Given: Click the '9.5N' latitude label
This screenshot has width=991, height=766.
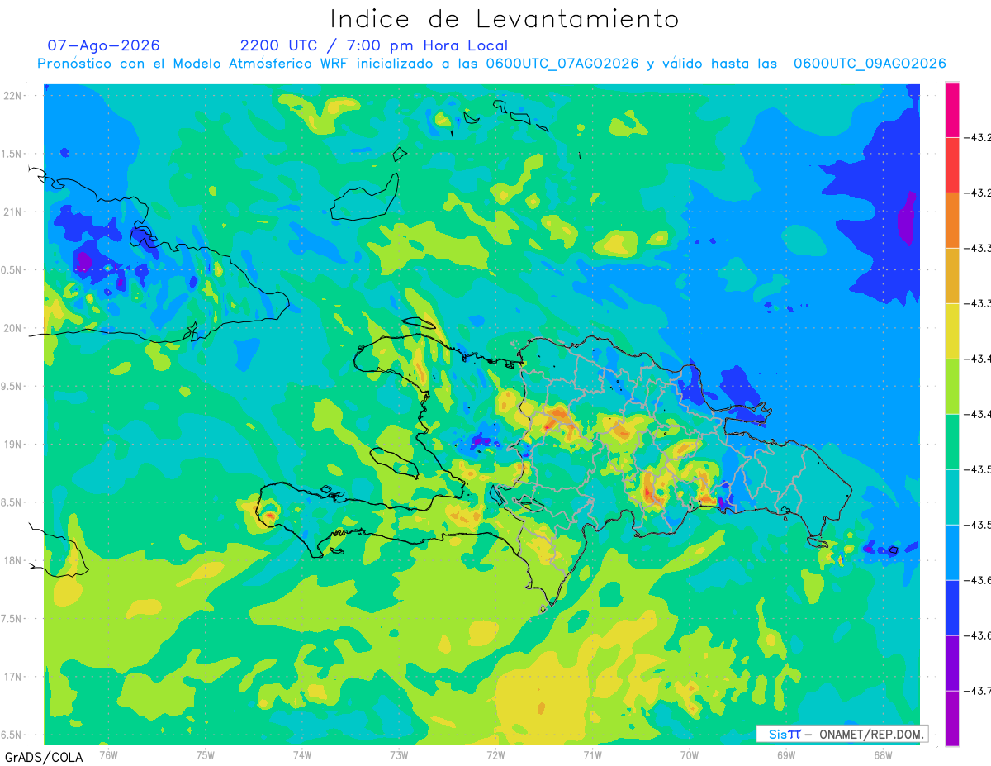Looking at the screenshot, I should pos(12,386).
